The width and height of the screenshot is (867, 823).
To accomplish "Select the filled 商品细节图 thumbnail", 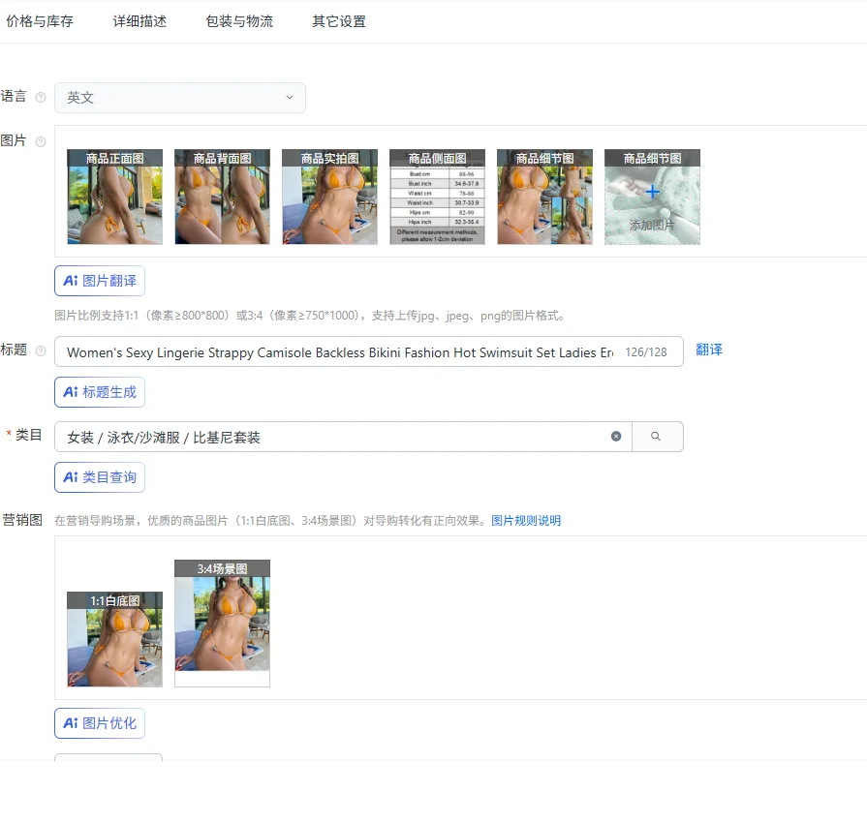I will [544, 197].
